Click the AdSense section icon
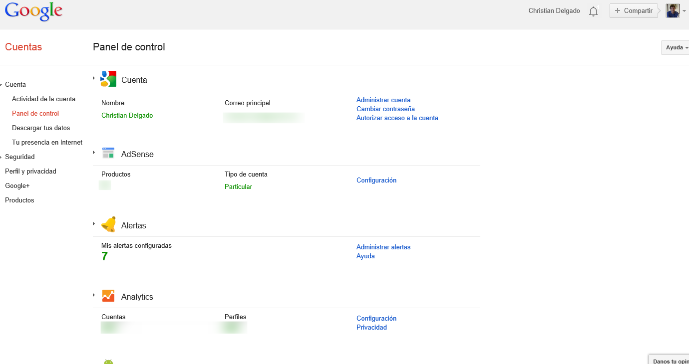This screenshot has width=689, height=364. click(108, 153)
